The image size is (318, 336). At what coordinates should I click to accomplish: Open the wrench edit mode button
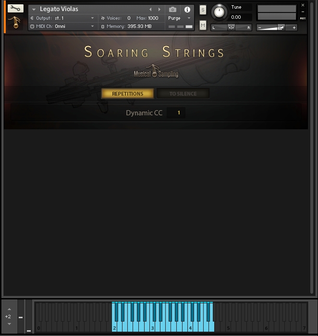coord(15,9)
